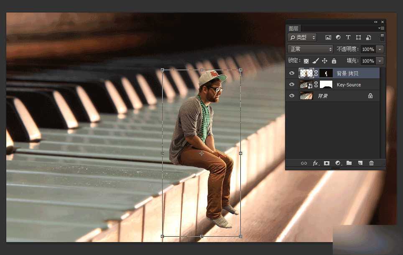Toggle visibility of Key-Source layer
Image resolution: width=403 pixels, height=255 pixels.
coord(292,85)
